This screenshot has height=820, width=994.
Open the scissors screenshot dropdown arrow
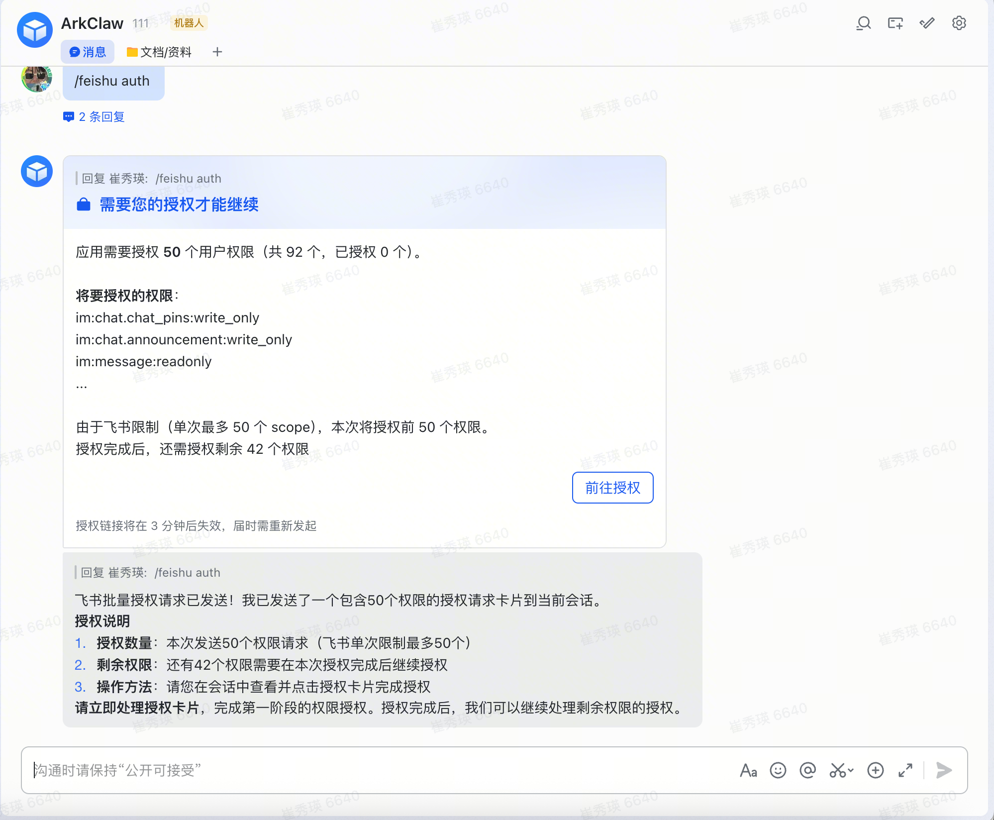pyautogui.click(x=851, y=770)
